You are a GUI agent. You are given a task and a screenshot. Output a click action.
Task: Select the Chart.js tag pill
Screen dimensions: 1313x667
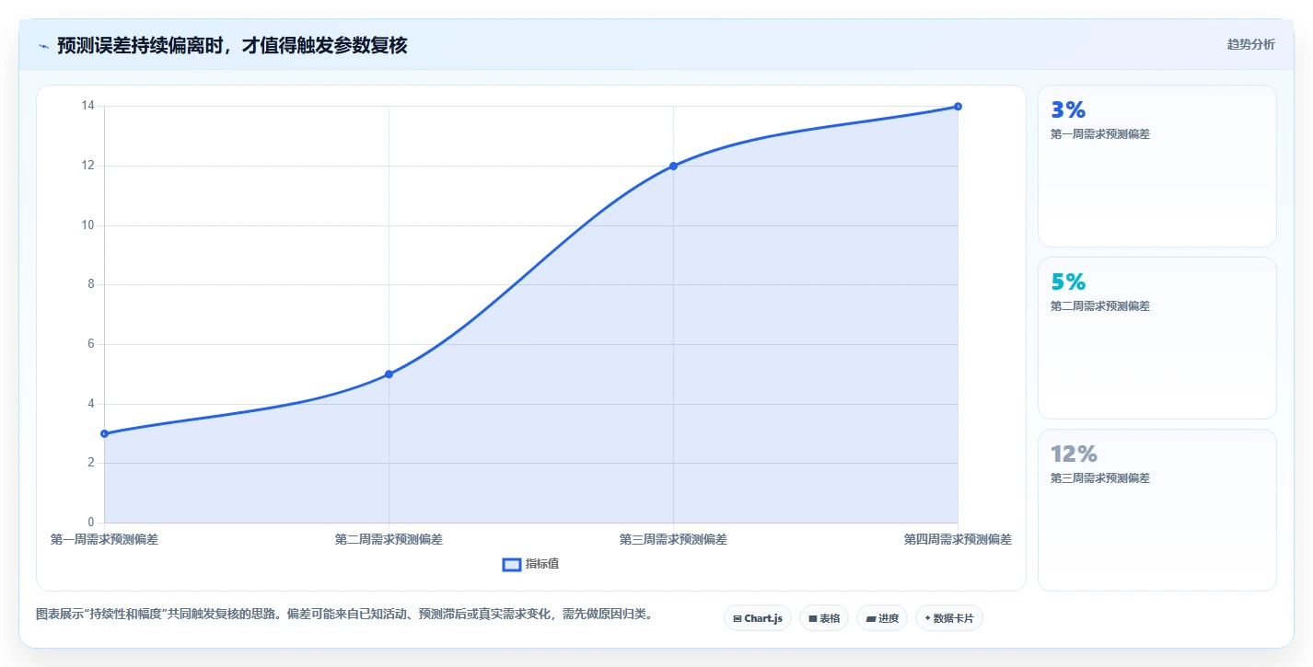click(757, 618)
